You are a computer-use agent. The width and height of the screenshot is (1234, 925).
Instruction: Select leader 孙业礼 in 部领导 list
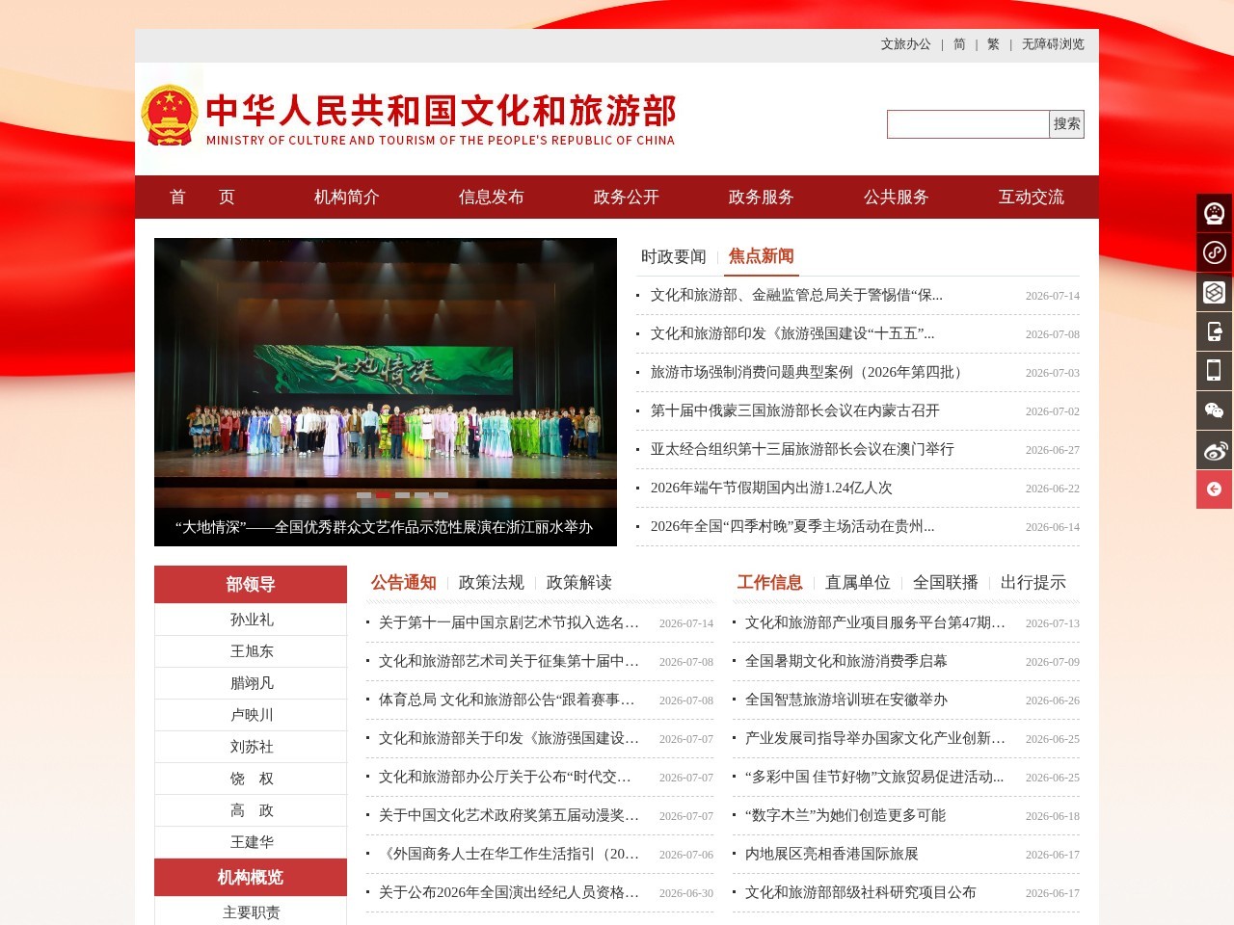tap(252, 620)
